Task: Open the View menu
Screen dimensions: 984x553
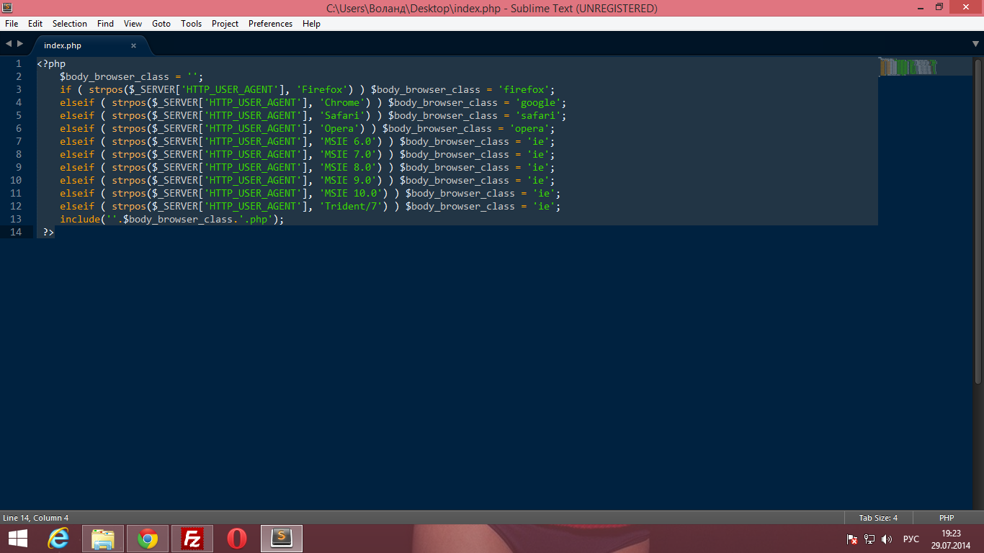Action: click(133, 24)
